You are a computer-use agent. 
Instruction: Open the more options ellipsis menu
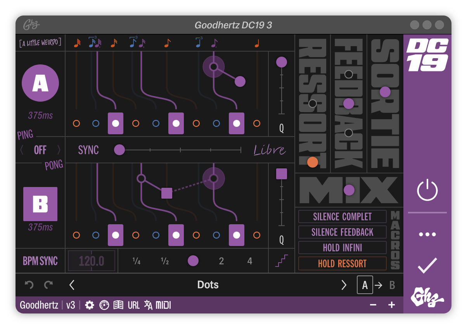click(x=428, y=234)
